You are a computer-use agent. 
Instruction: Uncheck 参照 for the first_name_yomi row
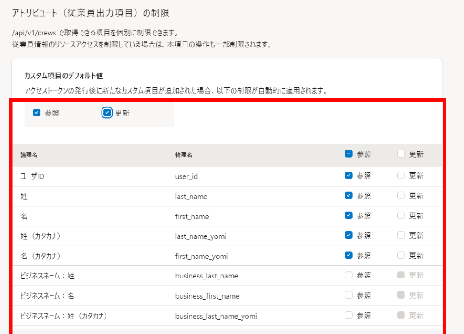pyautogui.click(x=349, y=256)
